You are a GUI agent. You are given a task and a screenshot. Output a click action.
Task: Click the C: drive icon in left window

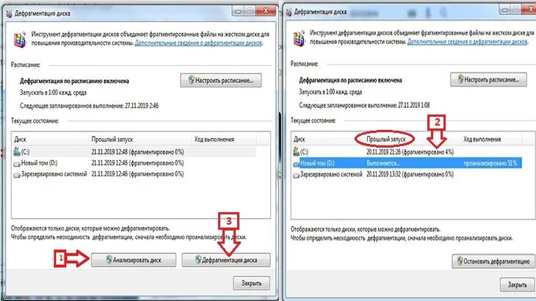(17, 151)
